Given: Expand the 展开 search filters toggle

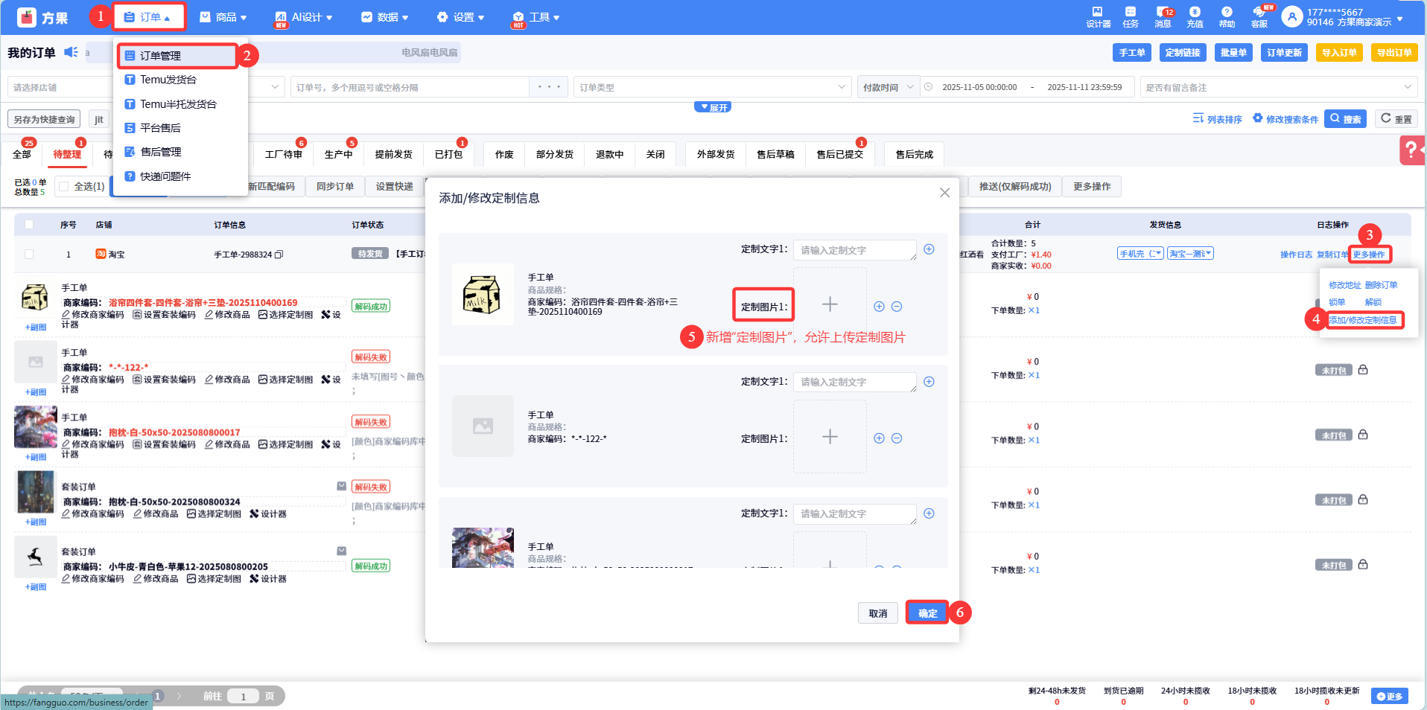Looking at the screenshot, I should [x=713, y=107].
